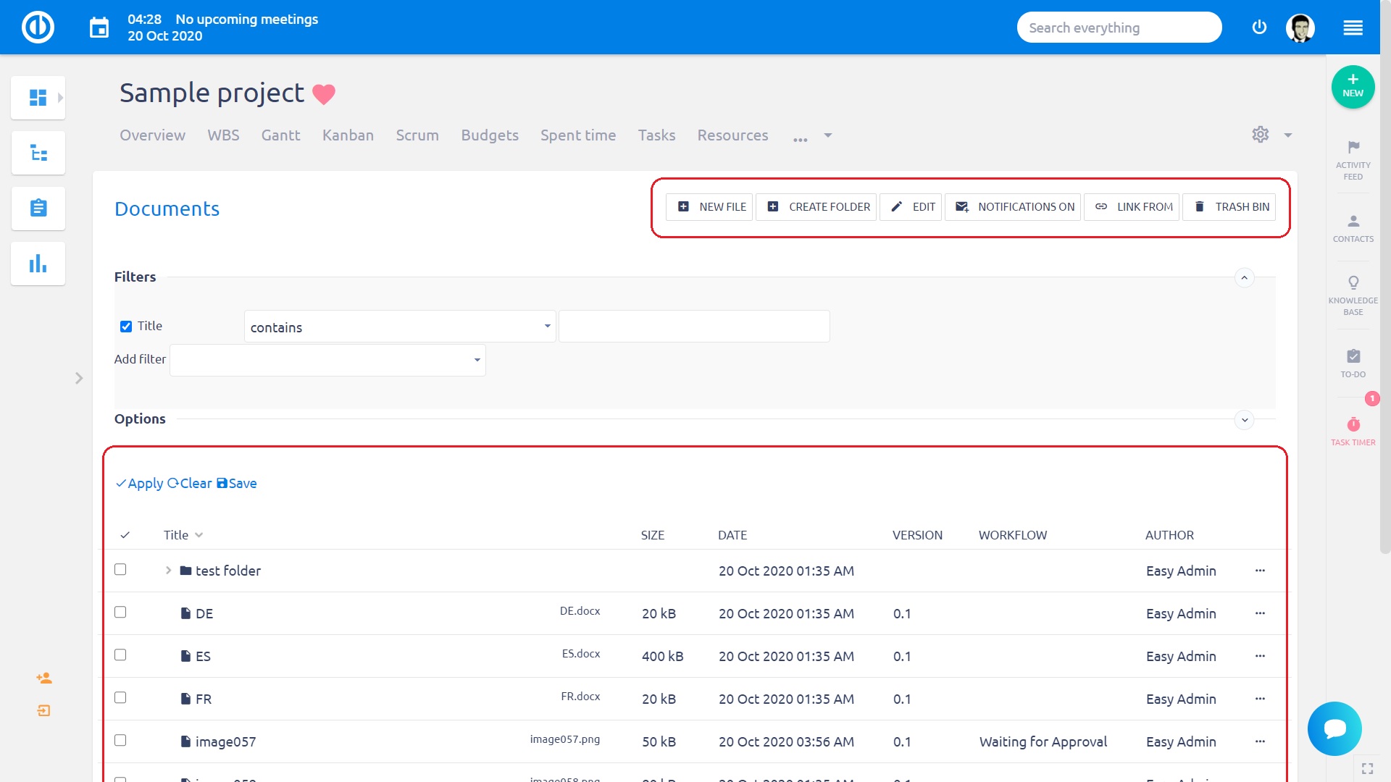Tick the checkbox for image057 file
The image size is (1391, 782).
pos(120,741)
